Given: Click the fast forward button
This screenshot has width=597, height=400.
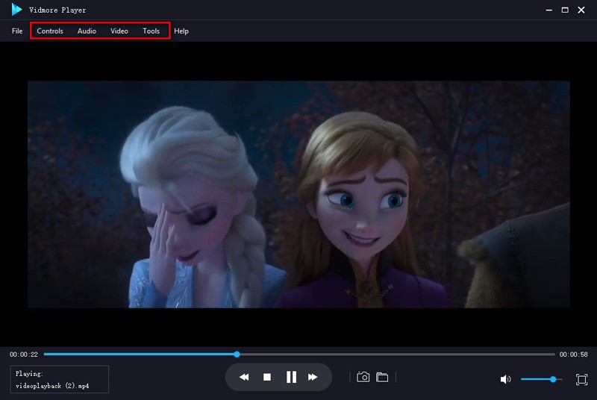Looking at the screenshot, I should [x=313, y=378].
